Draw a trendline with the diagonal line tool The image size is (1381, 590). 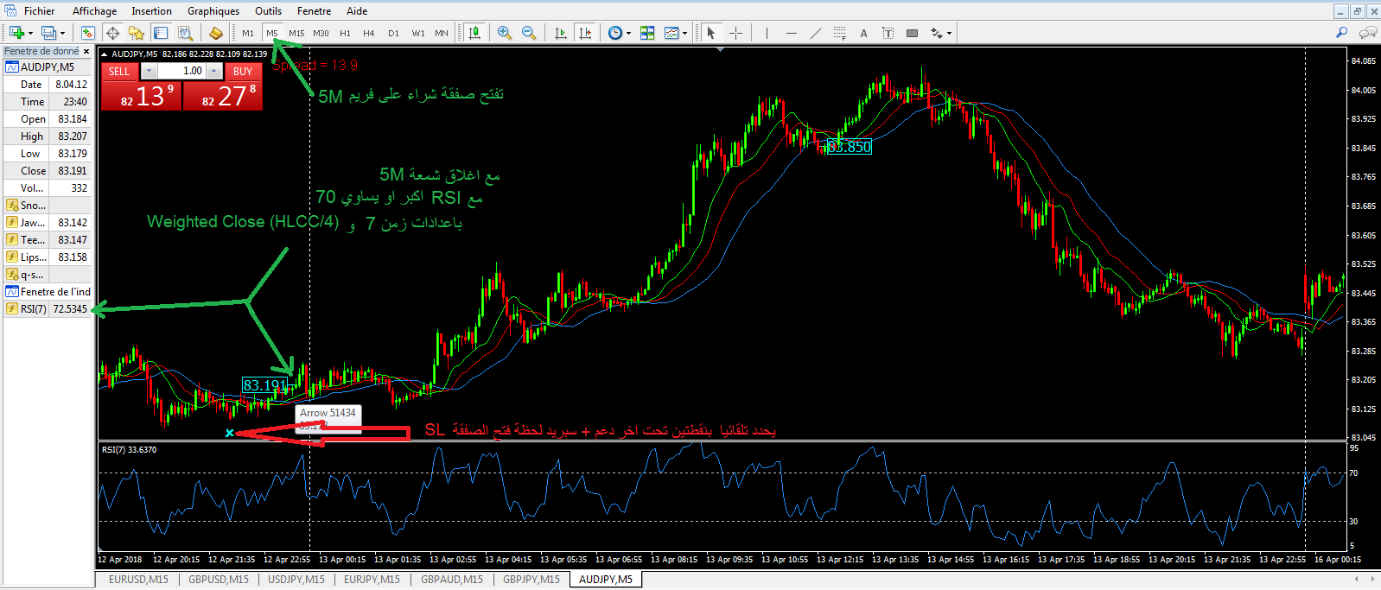click(x=815, y=33)
